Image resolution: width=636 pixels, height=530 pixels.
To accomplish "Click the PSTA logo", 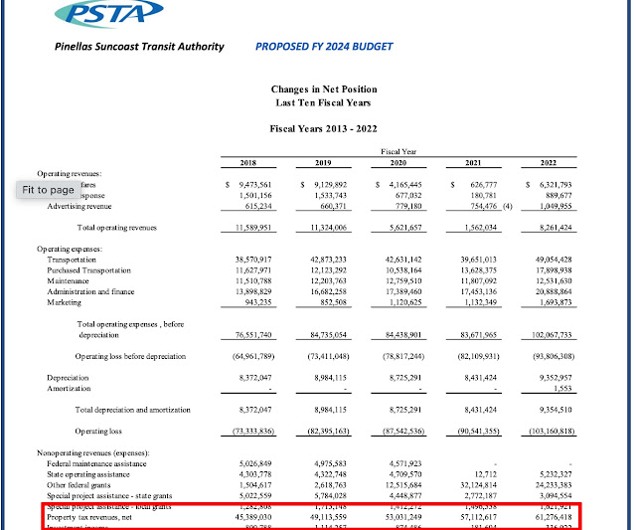I will click(x=109, y=13).
